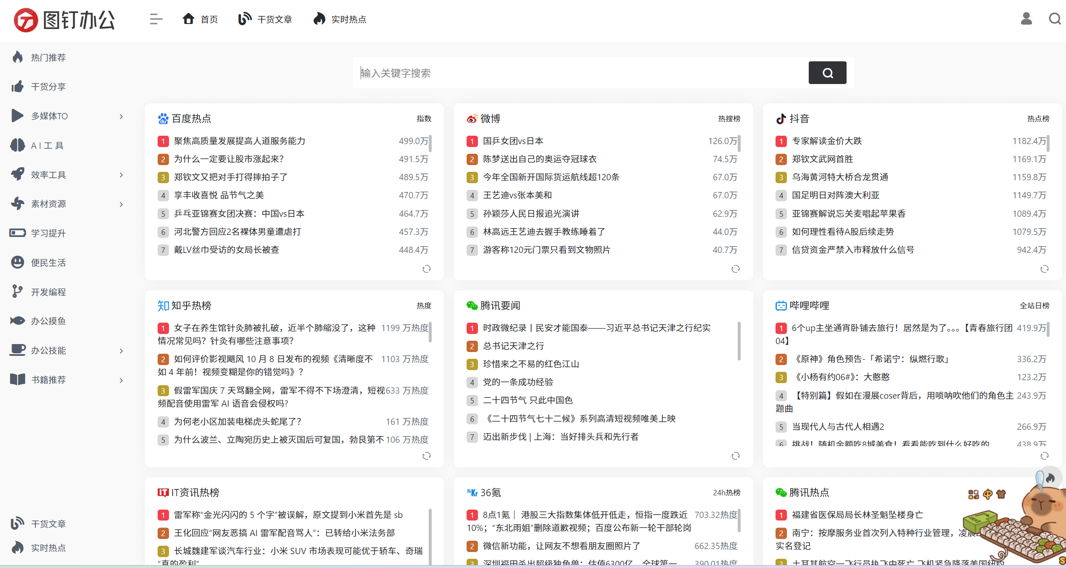Click the grid icon in 腾讯热点 header
1066x568 pixels.
[974, 494]
